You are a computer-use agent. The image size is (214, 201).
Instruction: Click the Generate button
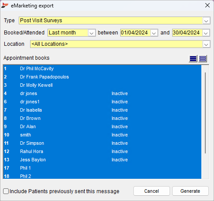(190, 191)
